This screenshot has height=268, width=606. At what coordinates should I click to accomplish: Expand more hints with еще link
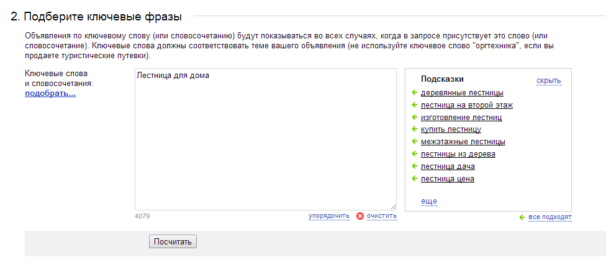pos(428,201)
